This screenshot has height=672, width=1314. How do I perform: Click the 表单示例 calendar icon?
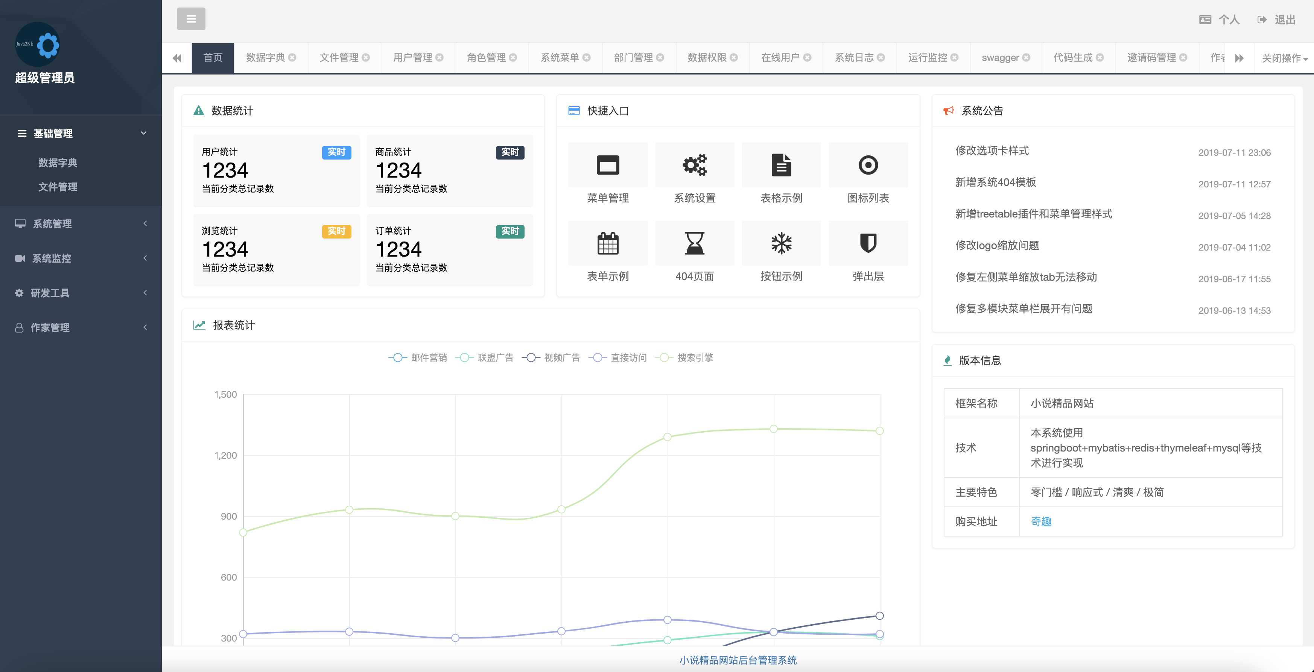[608, 244]
